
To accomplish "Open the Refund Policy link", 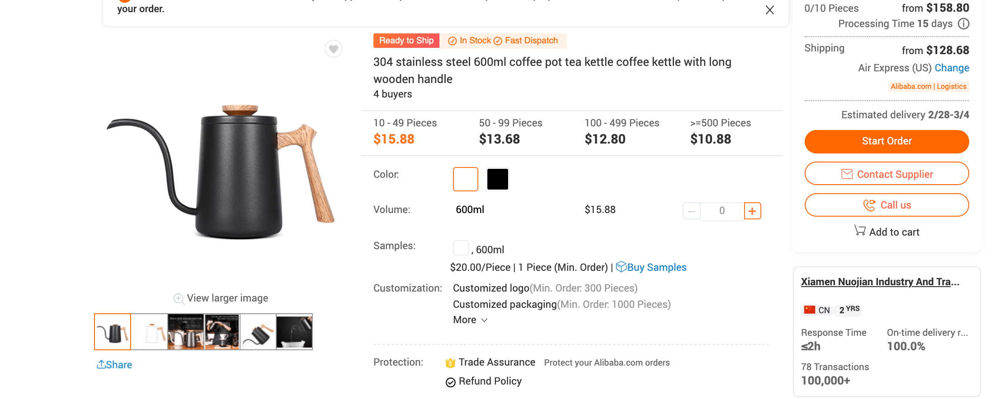I will [490, 381].
